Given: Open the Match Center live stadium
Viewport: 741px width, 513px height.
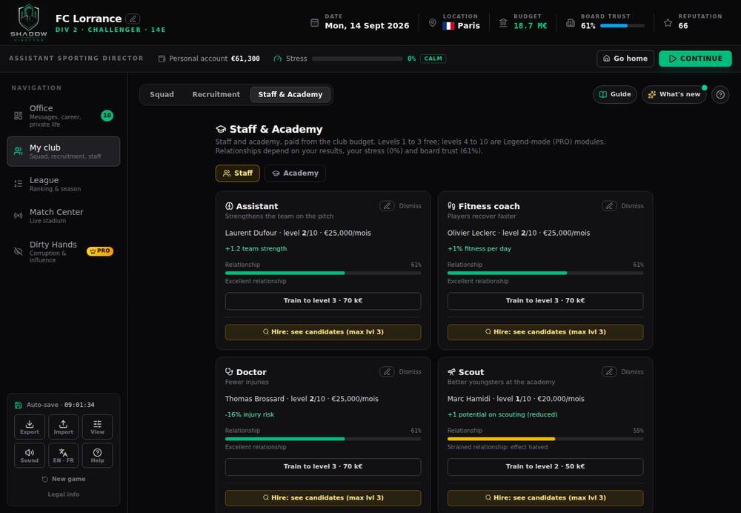Looking at the screenshot, I should click(63, 216).
